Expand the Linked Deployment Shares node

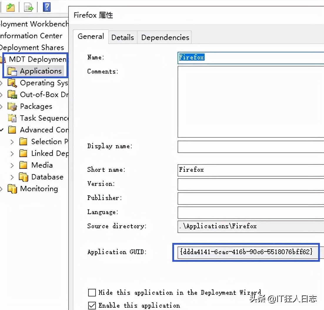click(12, 154)
